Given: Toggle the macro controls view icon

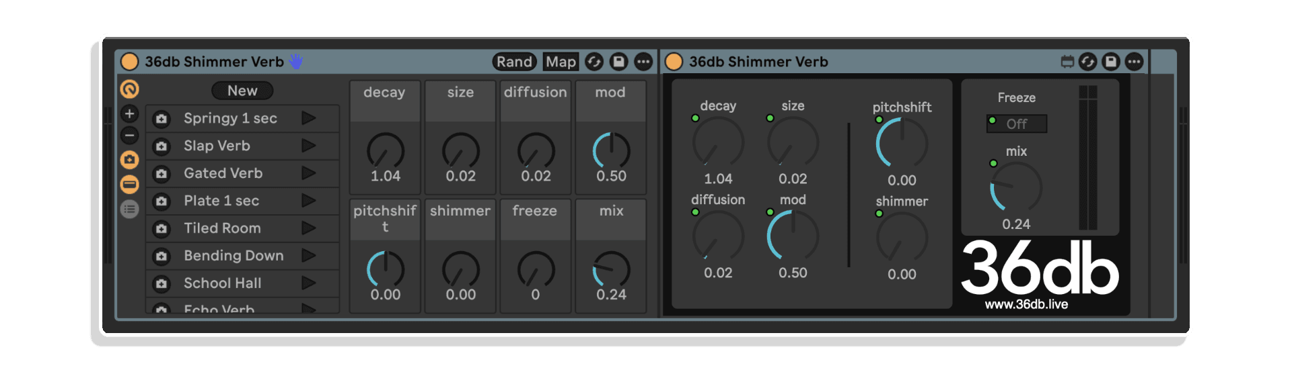Looking at the screenshot, I should pyautogui.click(x=129, y=89).
